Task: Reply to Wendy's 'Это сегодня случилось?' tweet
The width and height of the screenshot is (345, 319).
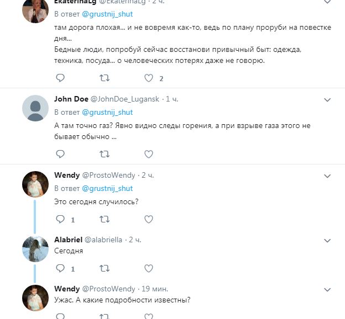Action: pyautogui.click(x=61, y=219)
